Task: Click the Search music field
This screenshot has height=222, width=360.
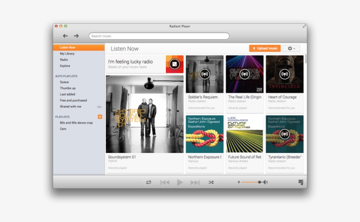Action: (x=159, y=36)
